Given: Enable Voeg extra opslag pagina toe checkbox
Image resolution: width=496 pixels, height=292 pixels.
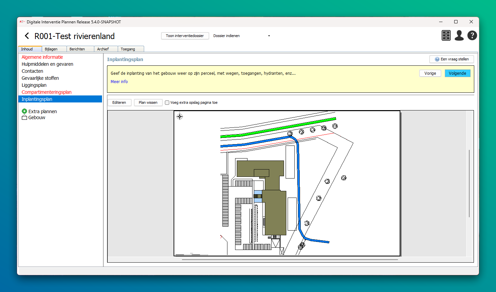Looking at the screenshot, I should (x=167, y=102).
